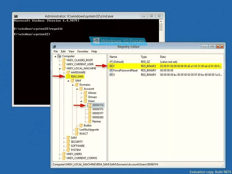Select the SAM key under REM_SAM
This screenshot has height=174, width=232.
click(78, 81)
